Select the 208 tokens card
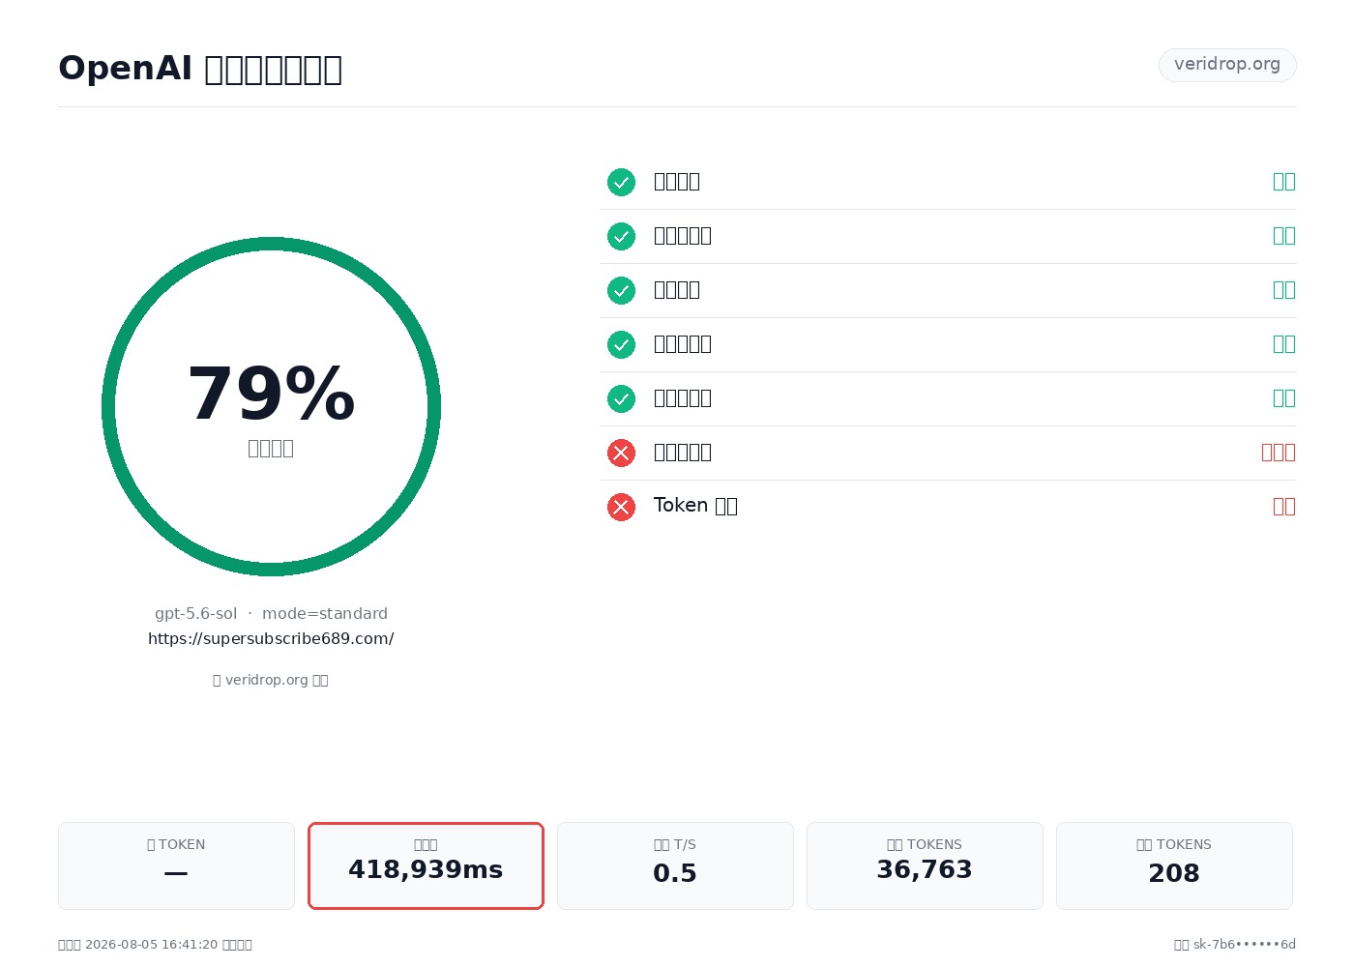Image resolution: width=1354 pixels, height=967 pixels. 1174,865
